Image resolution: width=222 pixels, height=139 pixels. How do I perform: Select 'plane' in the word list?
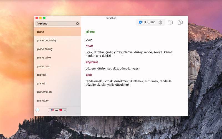pos(57,32)
